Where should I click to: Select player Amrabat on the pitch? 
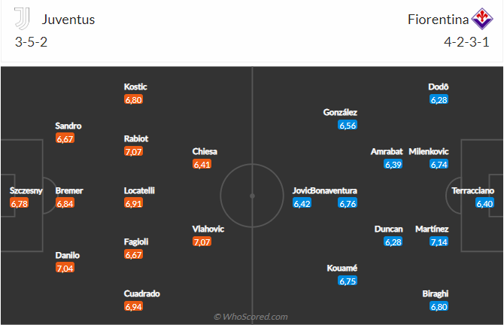[387, 151]
